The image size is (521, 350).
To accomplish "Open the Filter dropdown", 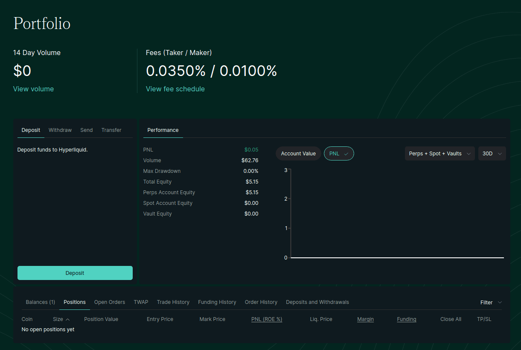I will coord(491,302).
